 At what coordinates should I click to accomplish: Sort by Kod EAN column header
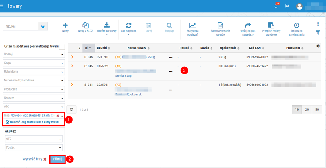tap(257, 48)
